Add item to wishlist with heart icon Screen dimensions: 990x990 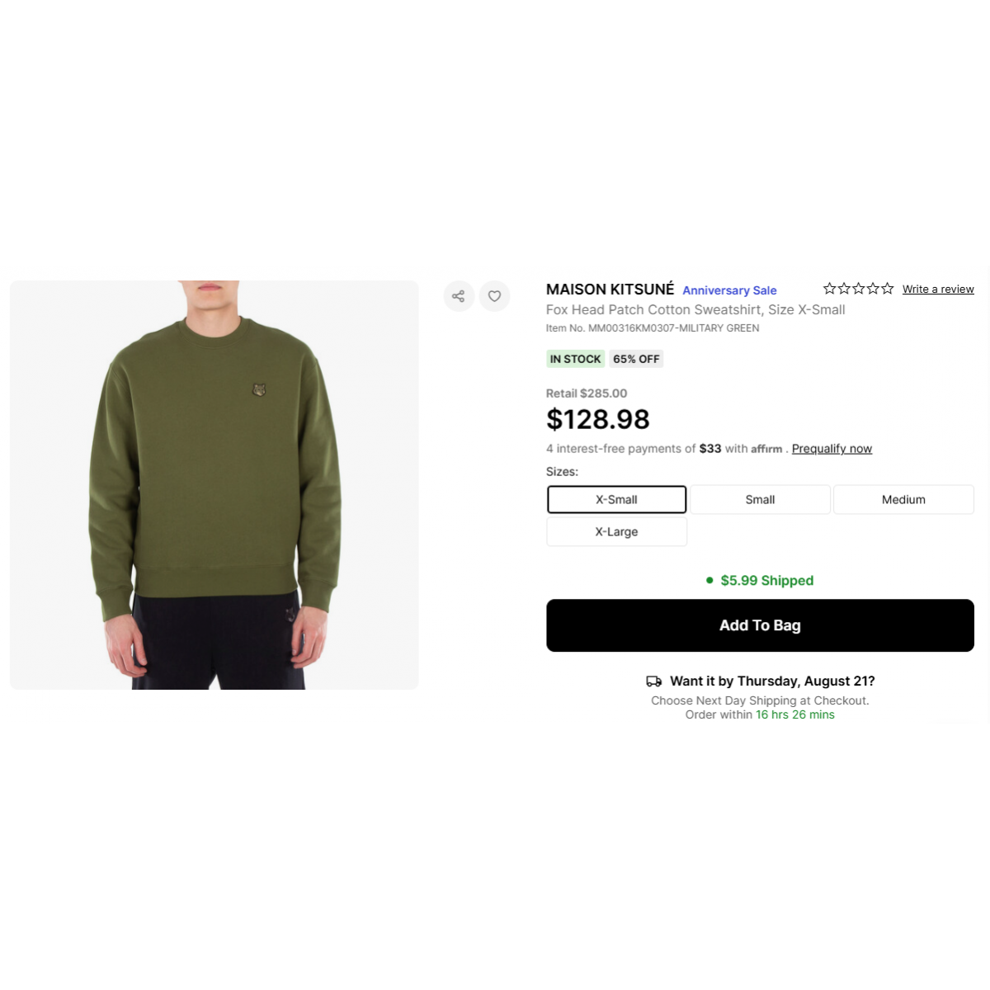coord(494,296)
